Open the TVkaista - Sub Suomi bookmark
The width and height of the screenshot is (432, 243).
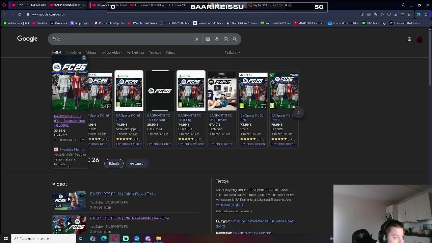point(142,23)
